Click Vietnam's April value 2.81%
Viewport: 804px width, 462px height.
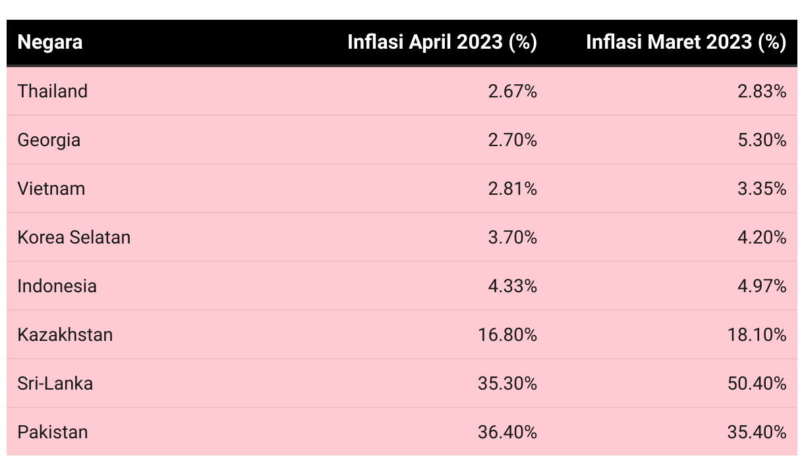coord(513,188)
